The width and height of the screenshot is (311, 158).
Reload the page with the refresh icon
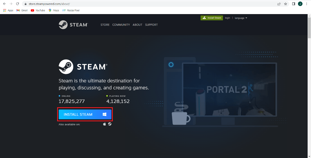coord(18,4)
